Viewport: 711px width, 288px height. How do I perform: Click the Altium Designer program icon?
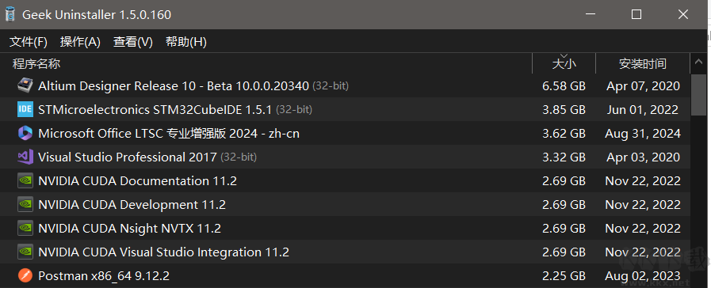pyautogui.click(x=25, y=85)
